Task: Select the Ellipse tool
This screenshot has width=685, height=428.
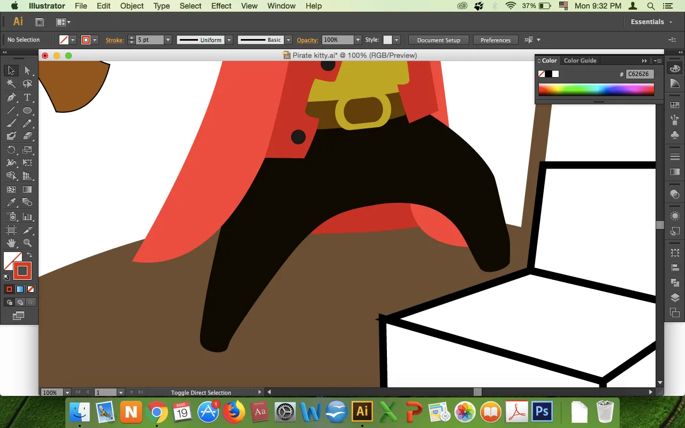Action: [27, 111]
